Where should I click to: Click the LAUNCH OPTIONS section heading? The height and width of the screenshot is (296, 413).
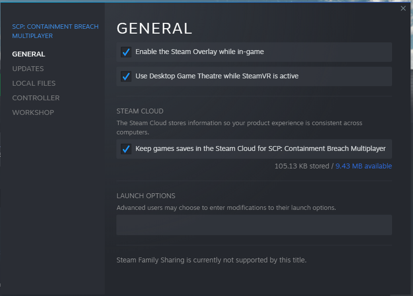(x=146, y=196)
